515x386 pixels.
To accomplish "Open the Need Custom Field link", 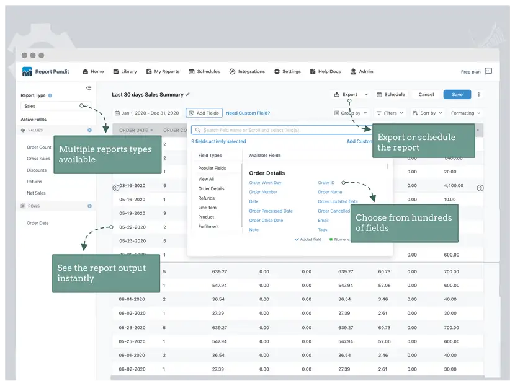I will point(248,113).
